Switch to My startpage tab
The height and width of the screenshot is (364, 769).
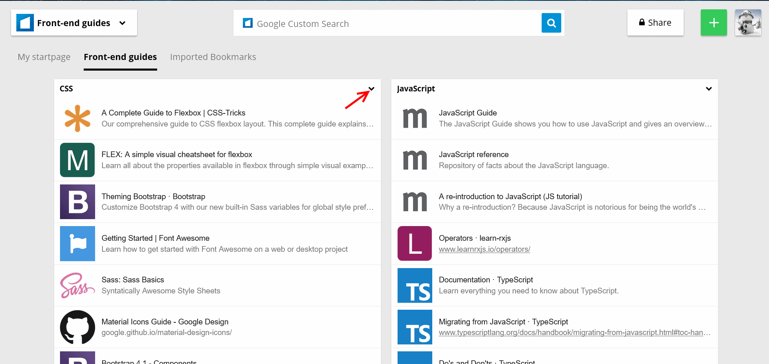[44, 57]
